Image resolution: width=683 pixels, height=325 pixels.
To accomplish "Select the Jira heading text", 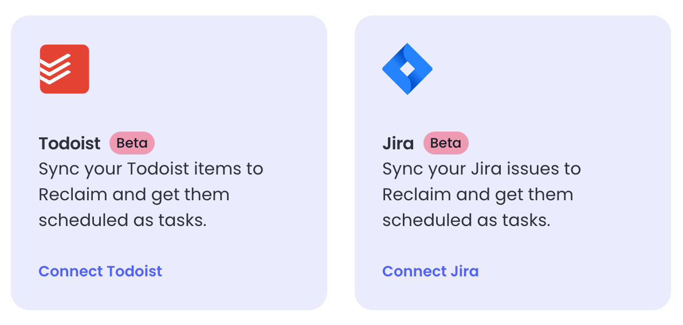I will tap(398, 143).
